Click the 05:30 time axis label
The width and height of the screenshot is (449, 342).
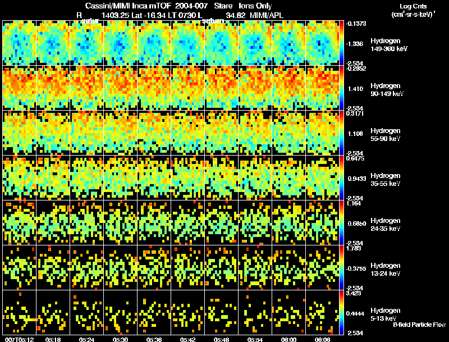click(120, 340)
